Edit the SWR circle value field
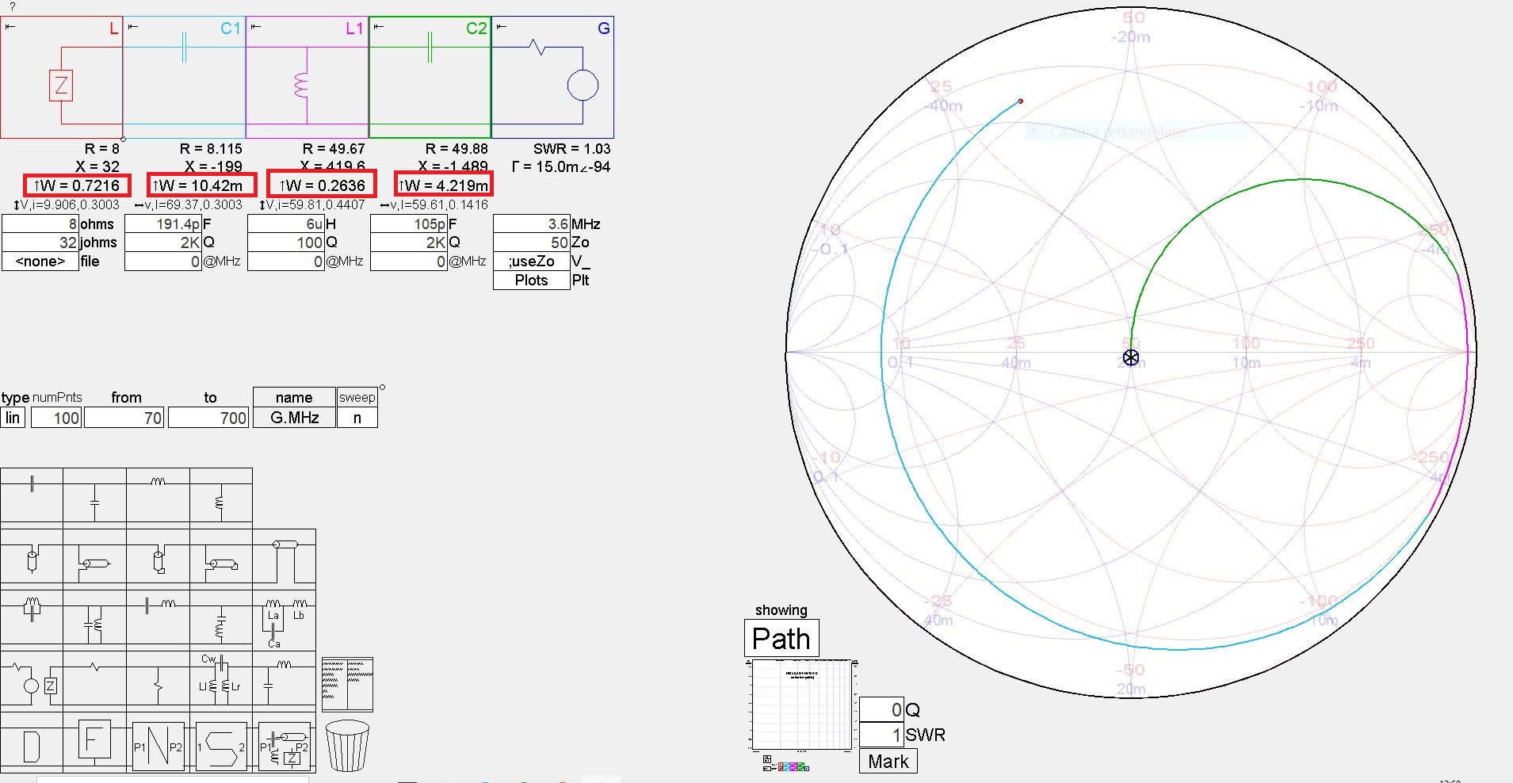This screenshot has width=1513, height=783. [x=881, y=735]
